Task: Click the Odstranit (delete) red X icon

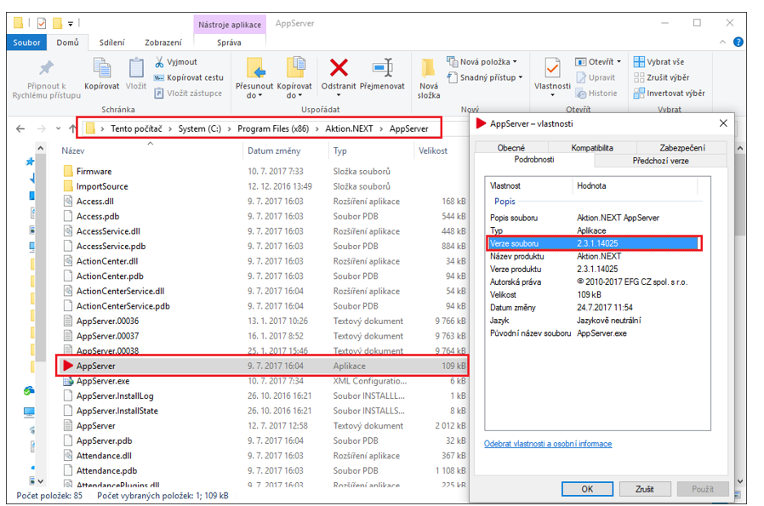Action: (x=339, y=68)
